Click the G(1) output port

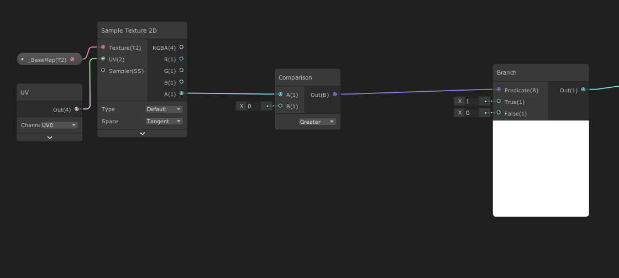tap(181, 70)
